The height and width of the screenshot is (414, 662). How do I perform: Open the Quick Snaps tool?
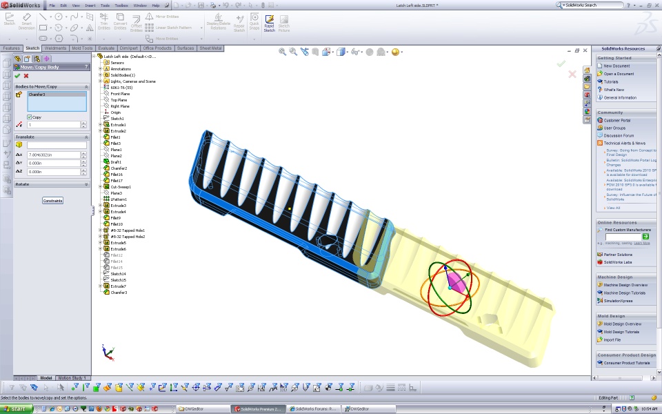click(x=254, y=21)
